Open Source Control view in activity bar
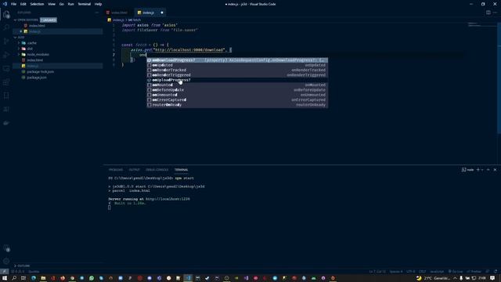Image resolution: width=501 pixels, height=282 pixels. [x=6, y=41]
